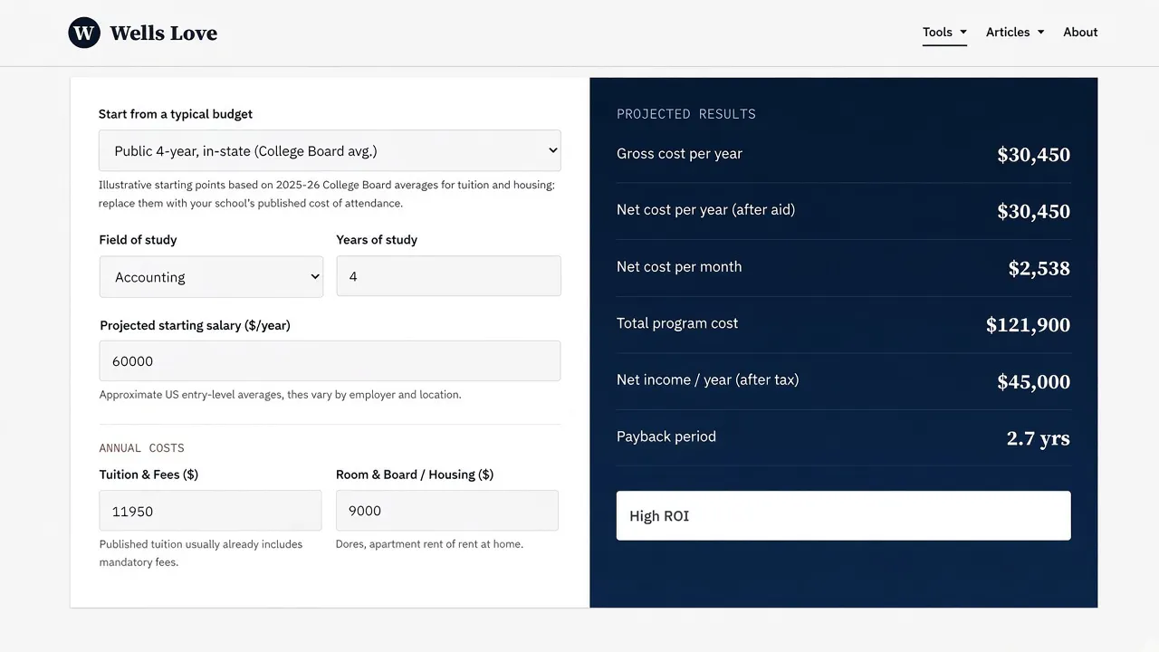Focus the Years of study field

[448, 275]
